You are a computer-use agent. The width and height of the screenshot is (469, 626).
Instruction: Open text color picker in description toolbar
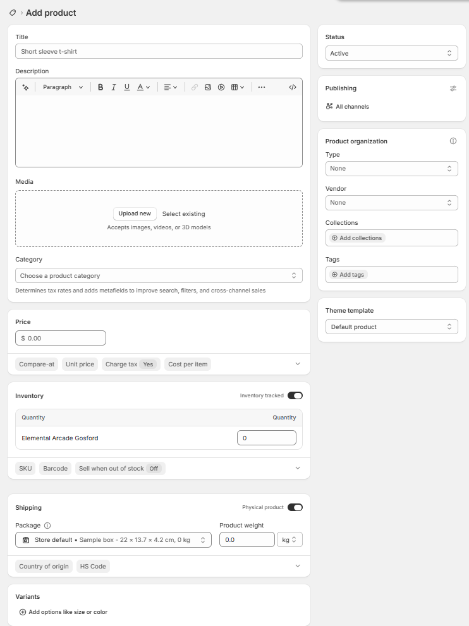143,87
